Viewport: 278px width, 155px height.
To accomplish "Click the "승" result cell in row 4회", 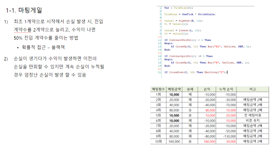I will (190, 110).
